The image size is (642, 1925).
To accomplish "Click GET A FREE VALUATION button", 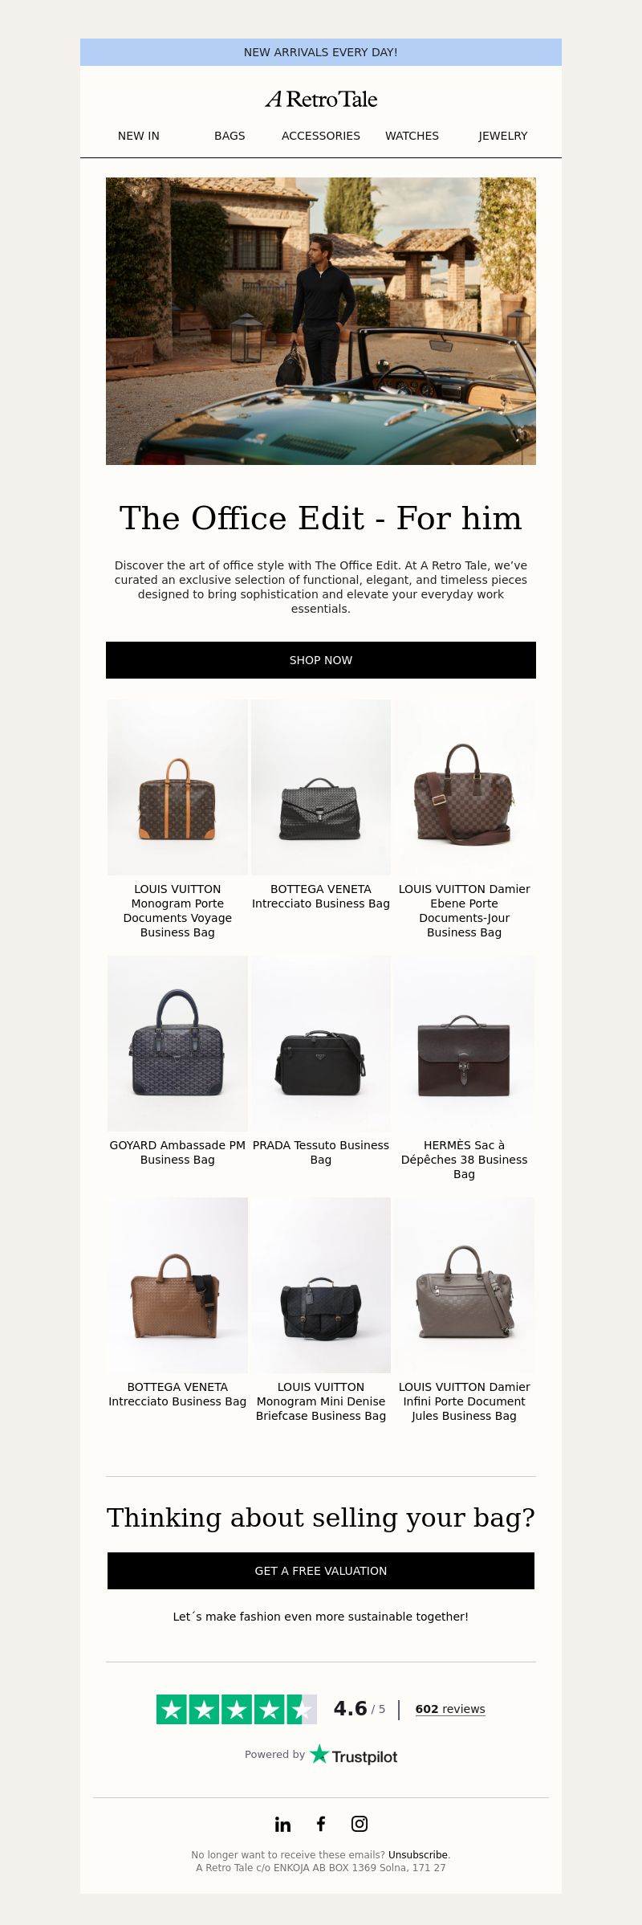I will (321, 1571).
